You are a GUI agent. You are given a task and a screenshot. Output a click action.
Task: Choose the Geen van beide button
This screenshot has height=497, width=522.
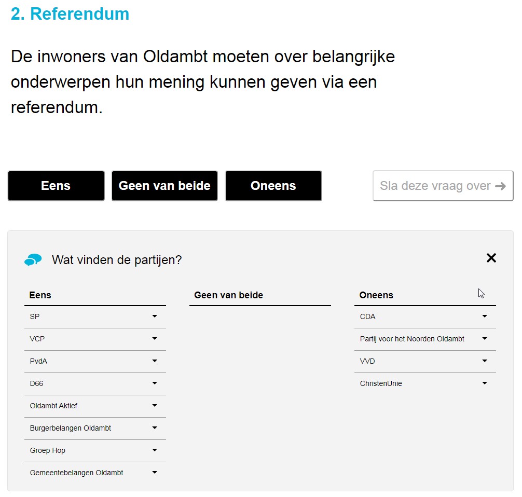[164, 186]
